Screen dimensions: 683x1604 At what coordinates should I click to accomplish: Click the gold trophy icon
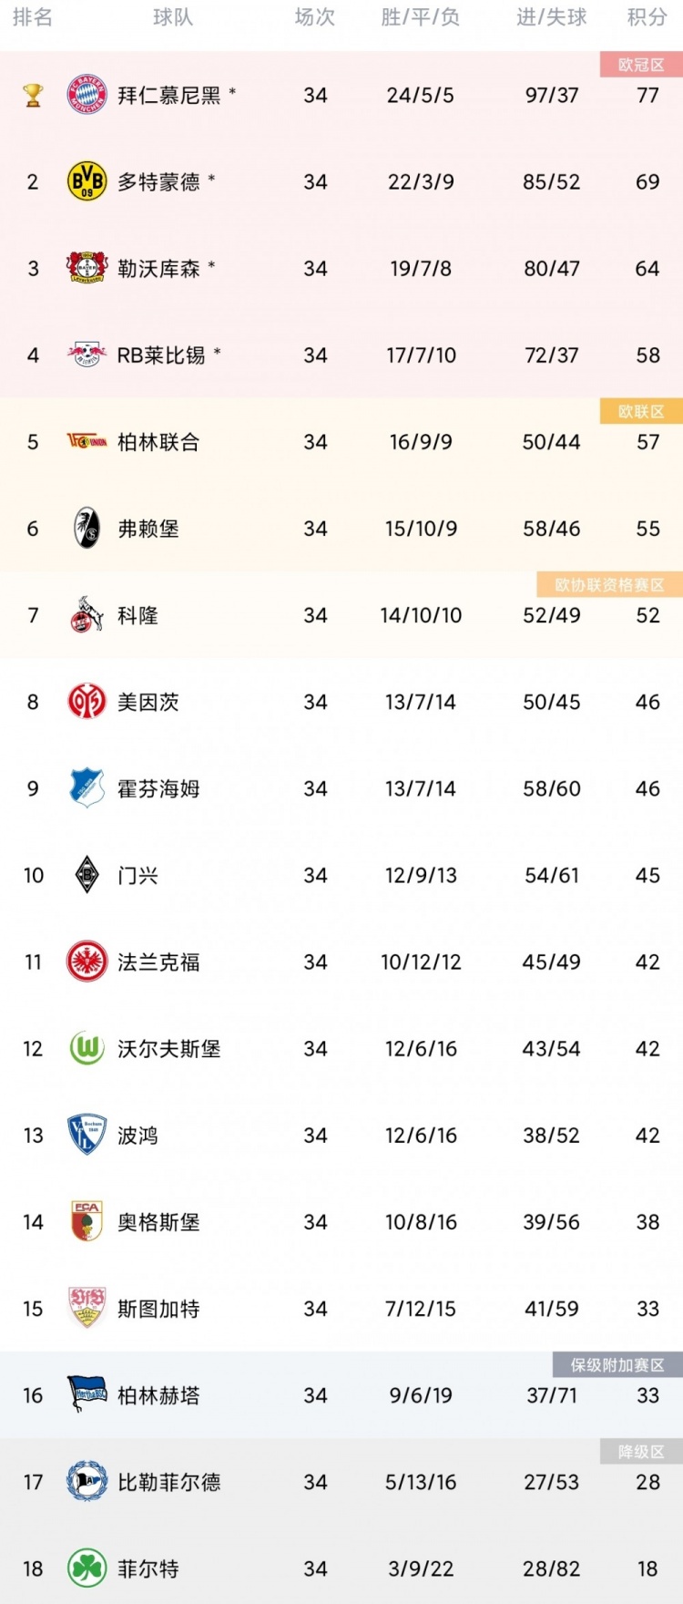(x=33, y=95)
